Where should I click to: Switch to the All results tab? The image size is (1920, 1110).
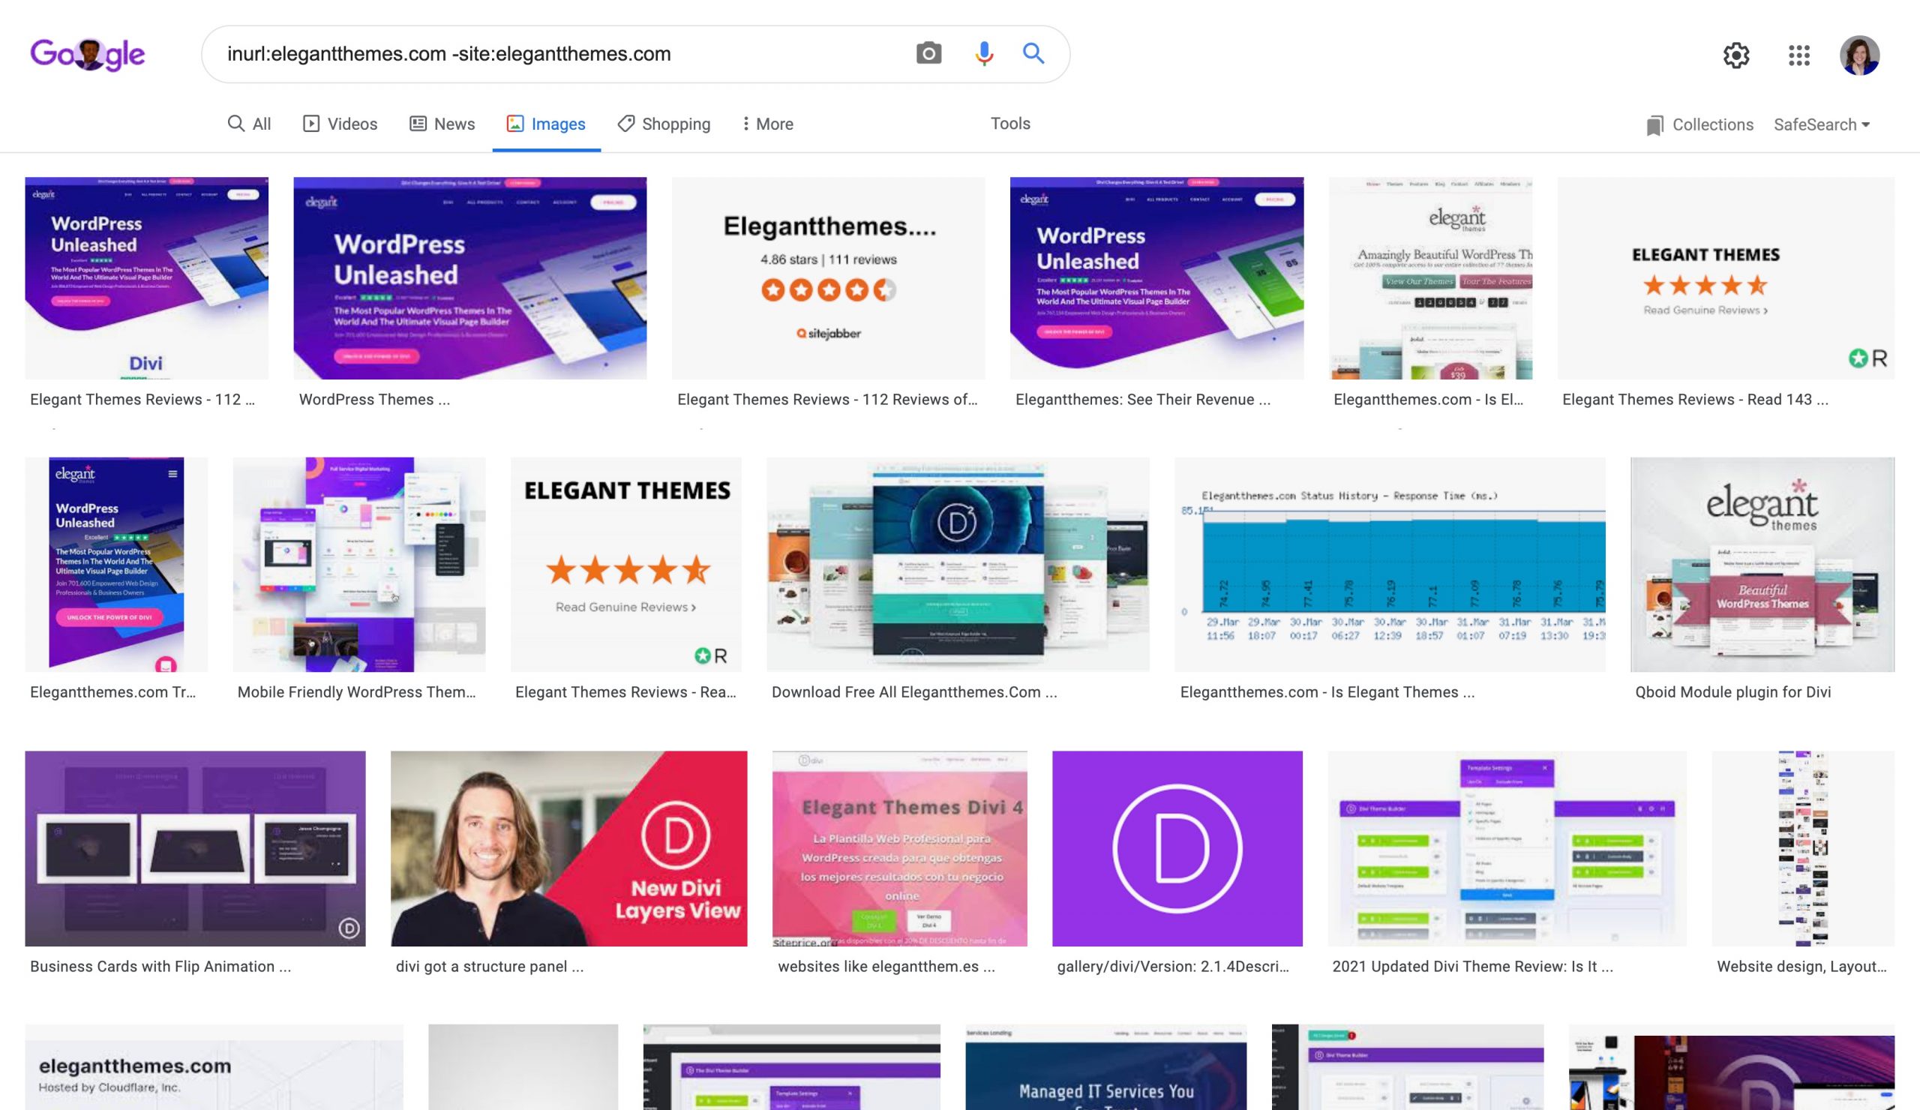pyautogui.click(x=249, y=124)
